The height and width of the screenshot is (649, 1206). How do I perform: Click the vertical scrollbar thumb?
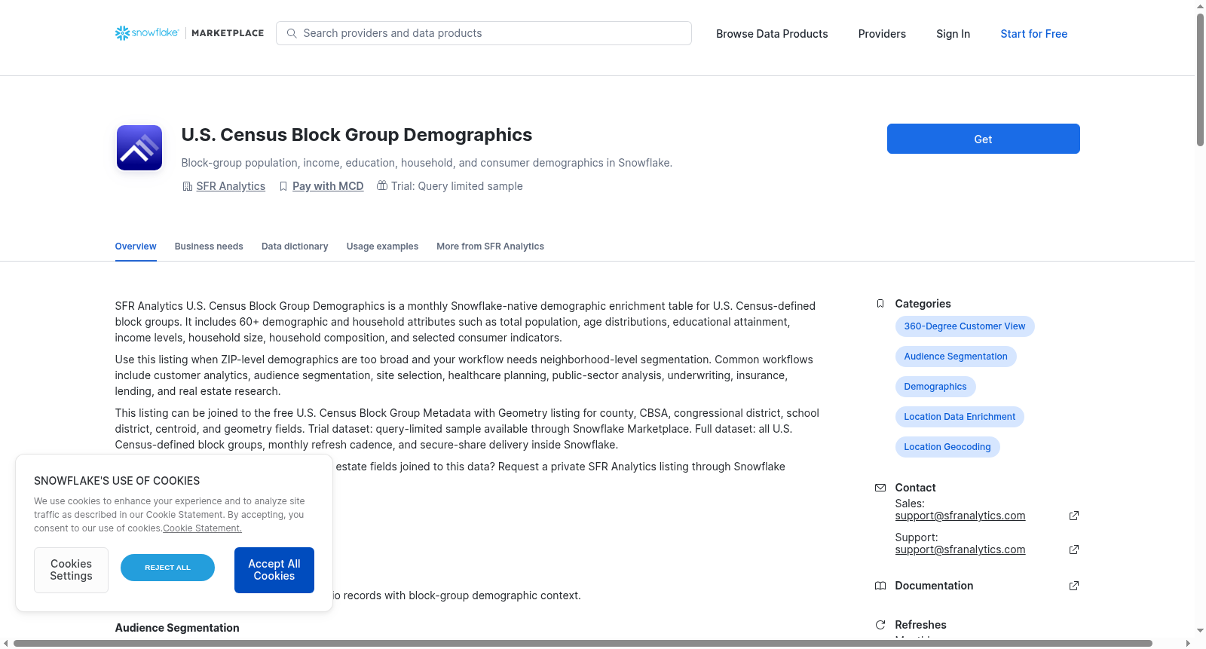coord(1200,79)
